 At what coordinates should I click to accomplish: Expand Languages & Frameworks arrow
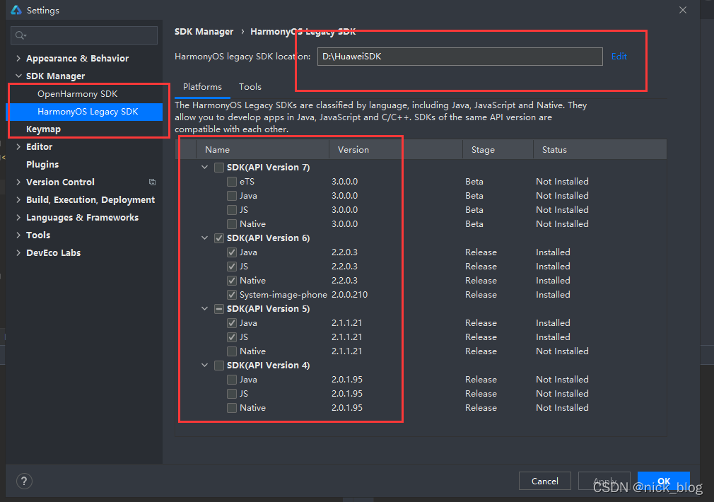click(x=18, y=218)
